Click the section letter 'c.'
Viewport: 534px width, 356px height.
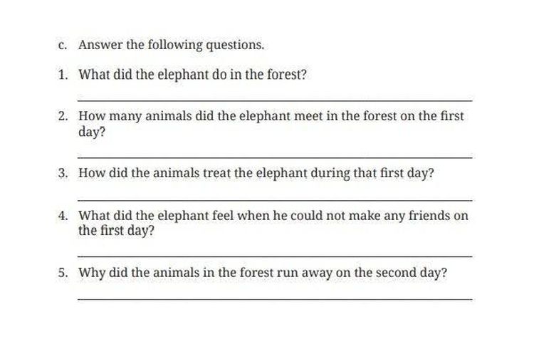point(62,46)
